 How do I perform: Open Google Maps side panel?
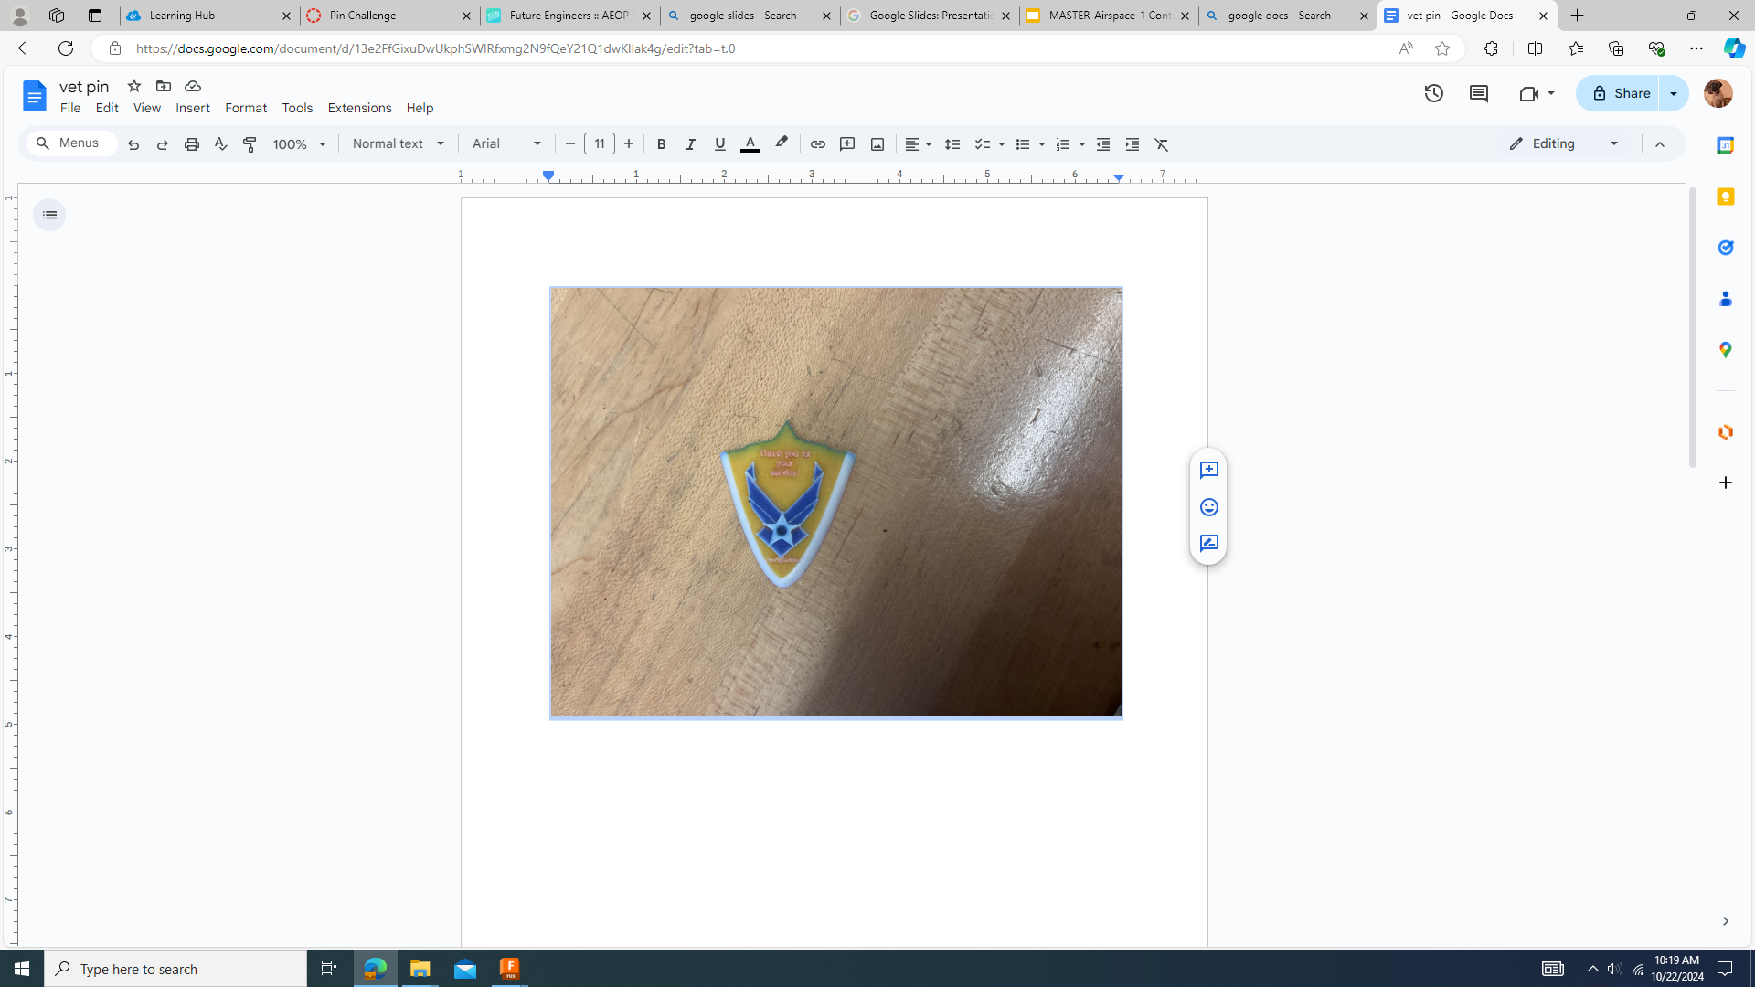point(1725,350)
